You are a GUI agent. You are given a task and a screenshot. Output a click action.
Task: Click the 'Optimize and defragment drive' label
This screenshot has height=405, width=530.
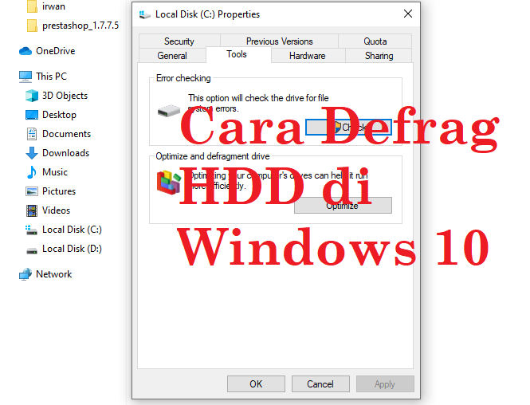(x=213, y=156)
